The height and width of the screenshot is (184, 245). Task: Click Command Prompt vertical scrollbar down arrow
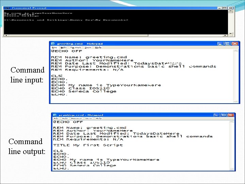(x=231, y=33)
